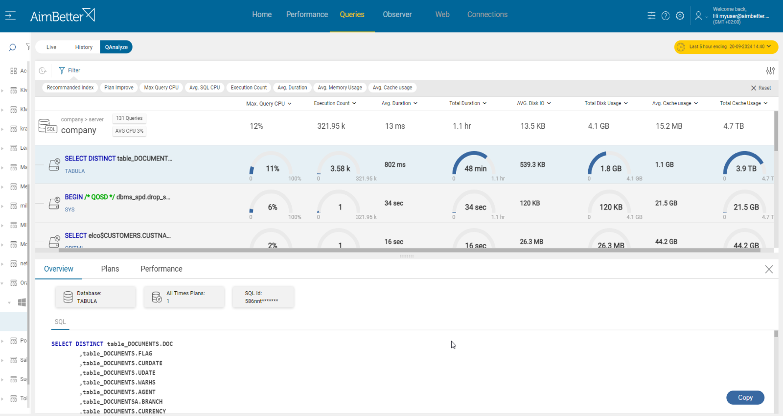Click the query icon of SELECT DISTINCT row

pyautogui.click(x=54, y=165)
